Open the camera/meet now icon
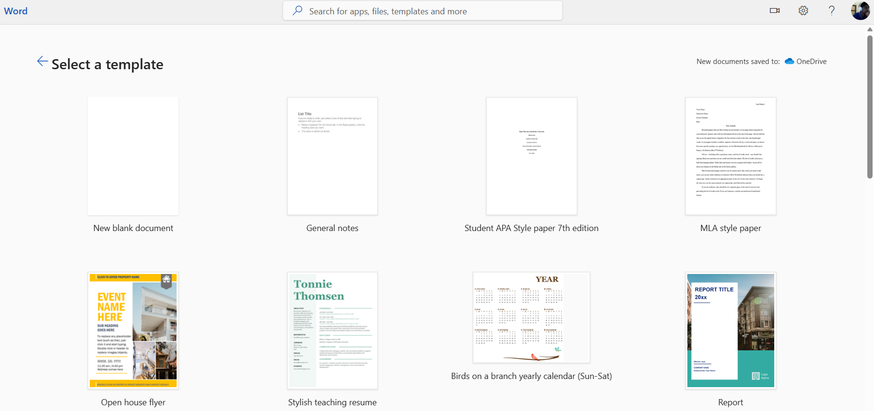 pos(775,11)
